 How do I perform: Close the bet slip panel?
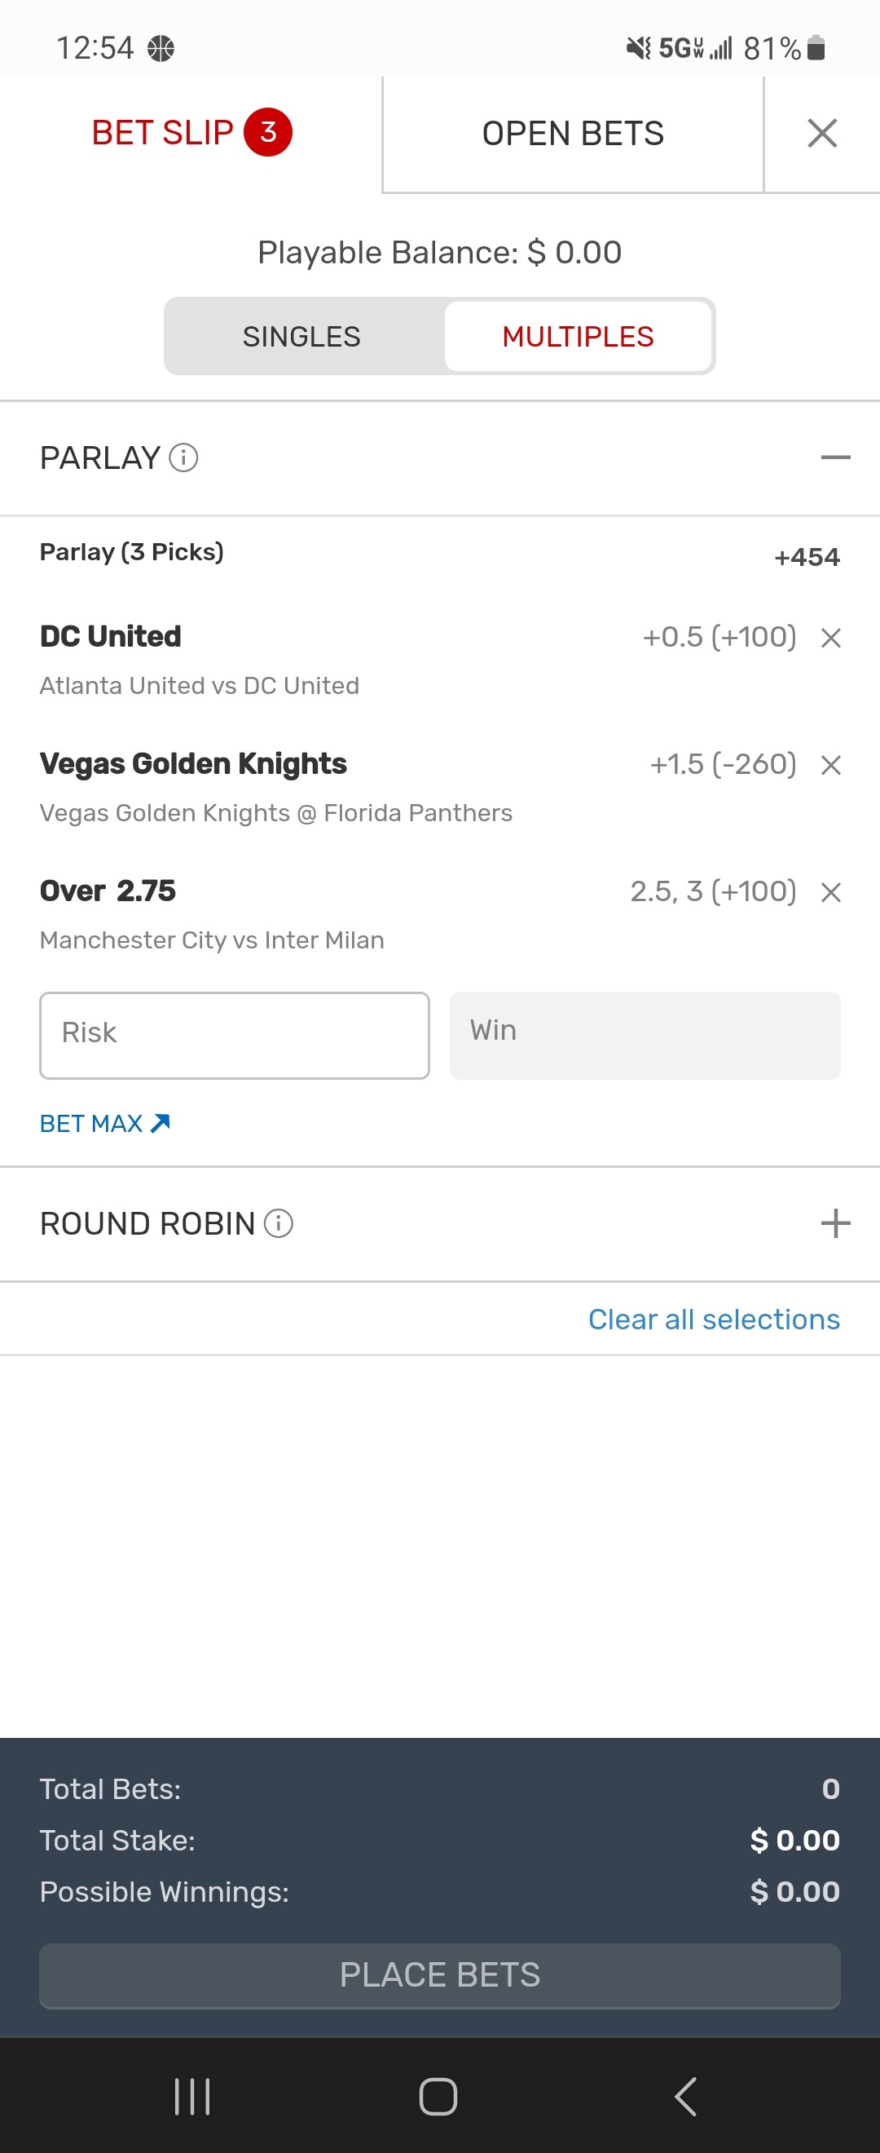coord(821,133)
